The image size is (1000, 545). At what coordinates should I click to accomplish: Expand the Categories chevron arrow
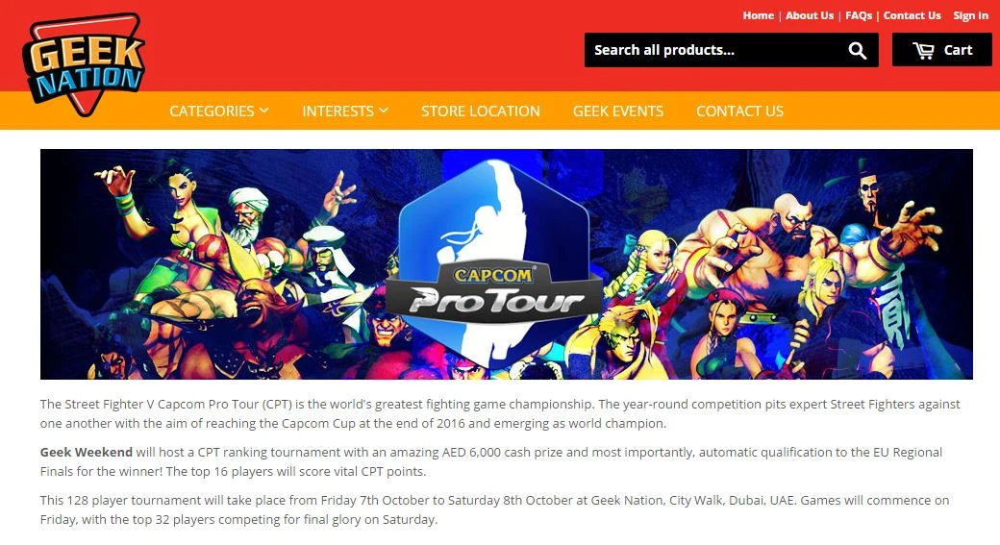click(x=263, y=111)
